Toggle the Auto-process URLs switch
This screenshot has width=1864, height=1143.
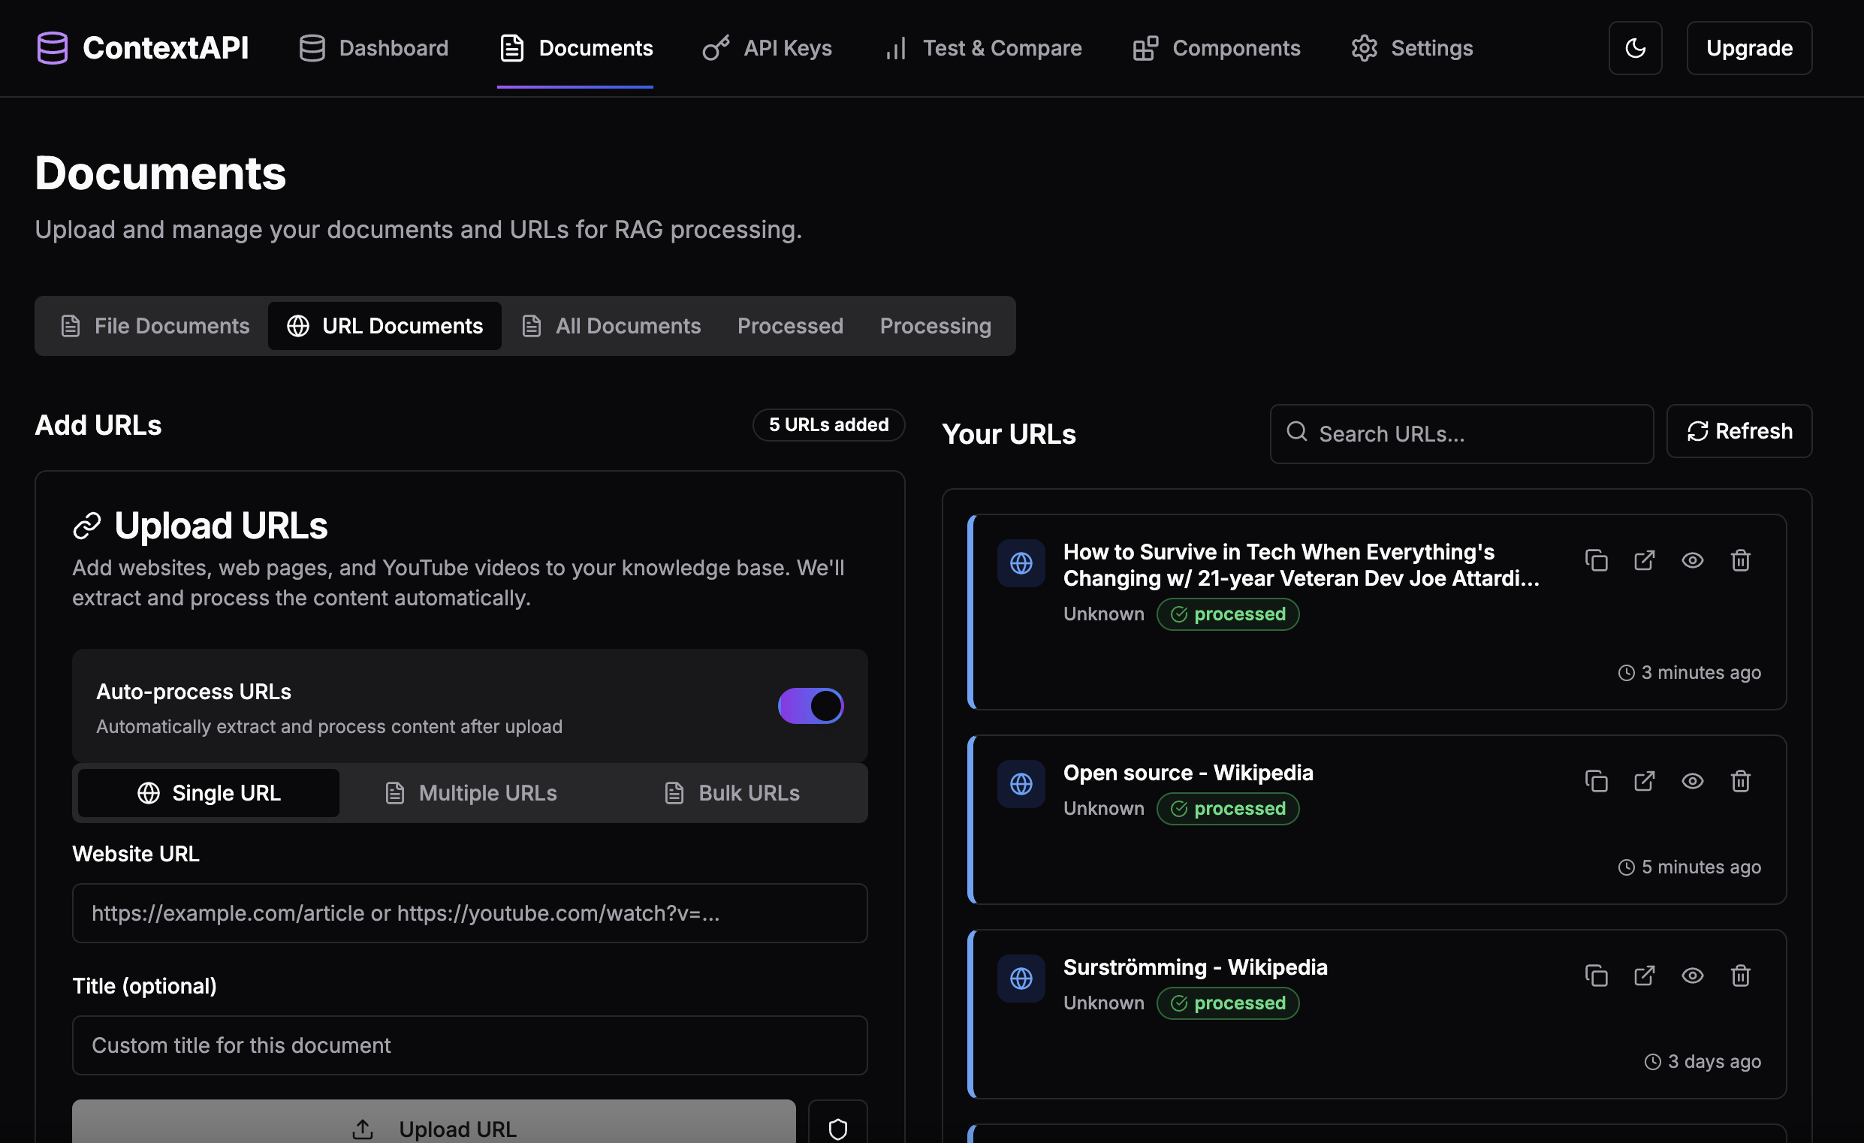click(810, 705)
